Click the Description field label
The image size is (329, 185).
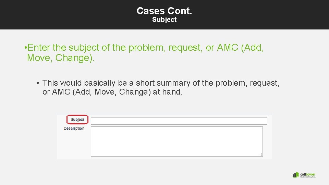tap(74, 128)
